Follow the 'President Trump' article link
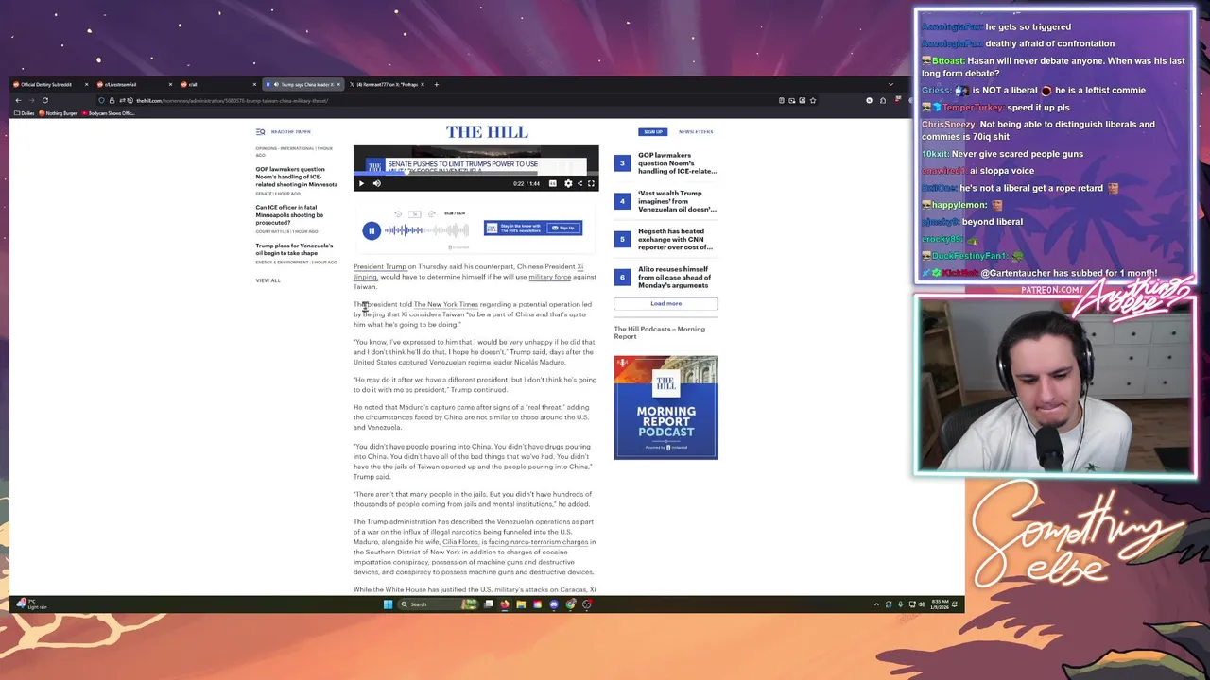The height and width of the screenshot is (680, 1210). point(379,267)
